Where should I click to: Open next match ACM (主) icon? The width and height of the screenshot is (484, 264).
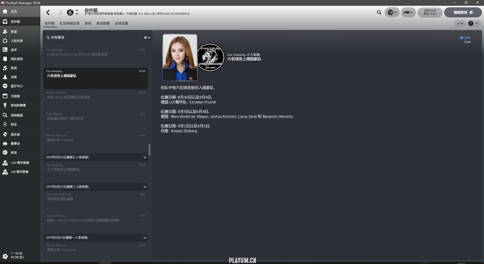coord(5,256)
